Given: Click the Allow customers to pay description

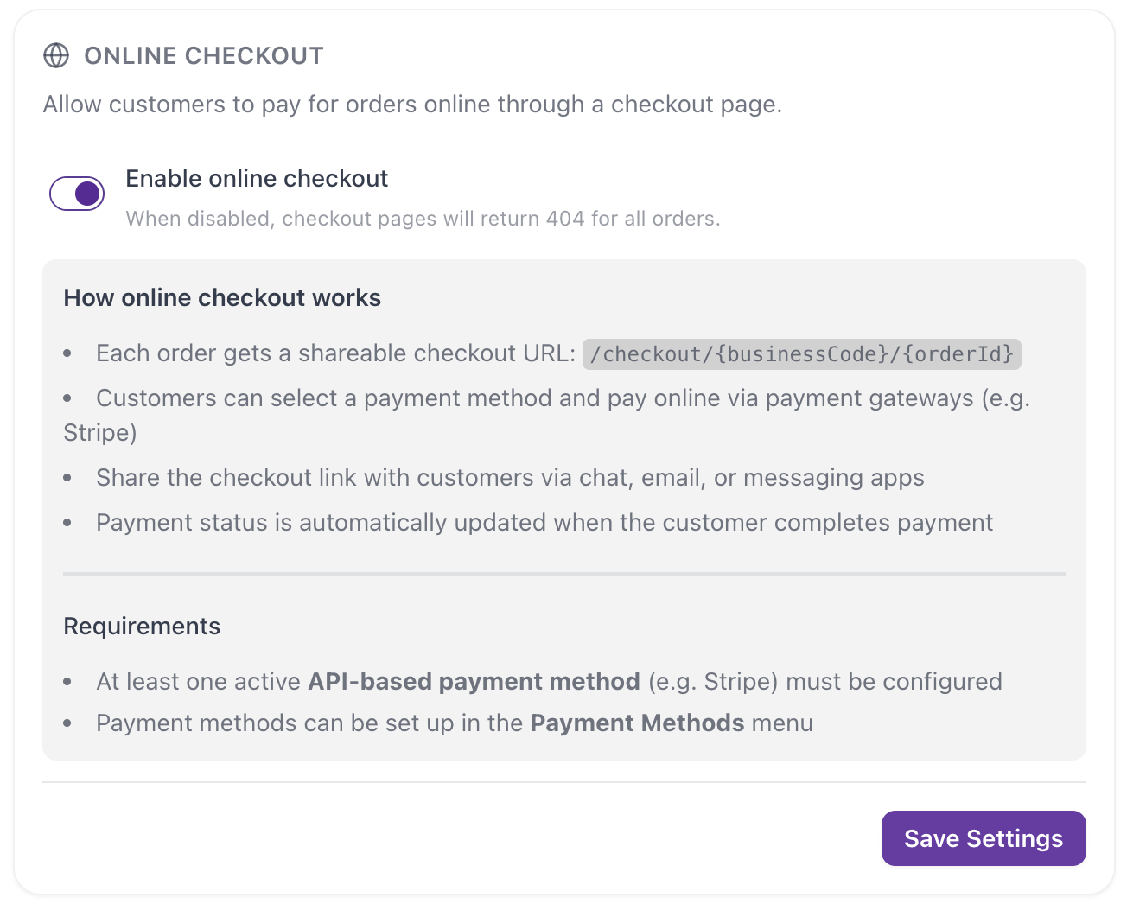Looking at the screenshot, I should click(412, 105).
